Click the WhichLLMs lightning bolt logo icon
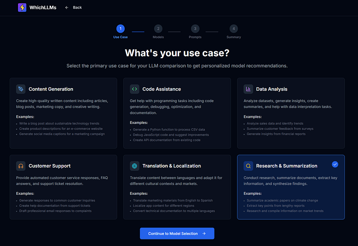The width and height of the screenshot is (358, 246). point(22,7)
